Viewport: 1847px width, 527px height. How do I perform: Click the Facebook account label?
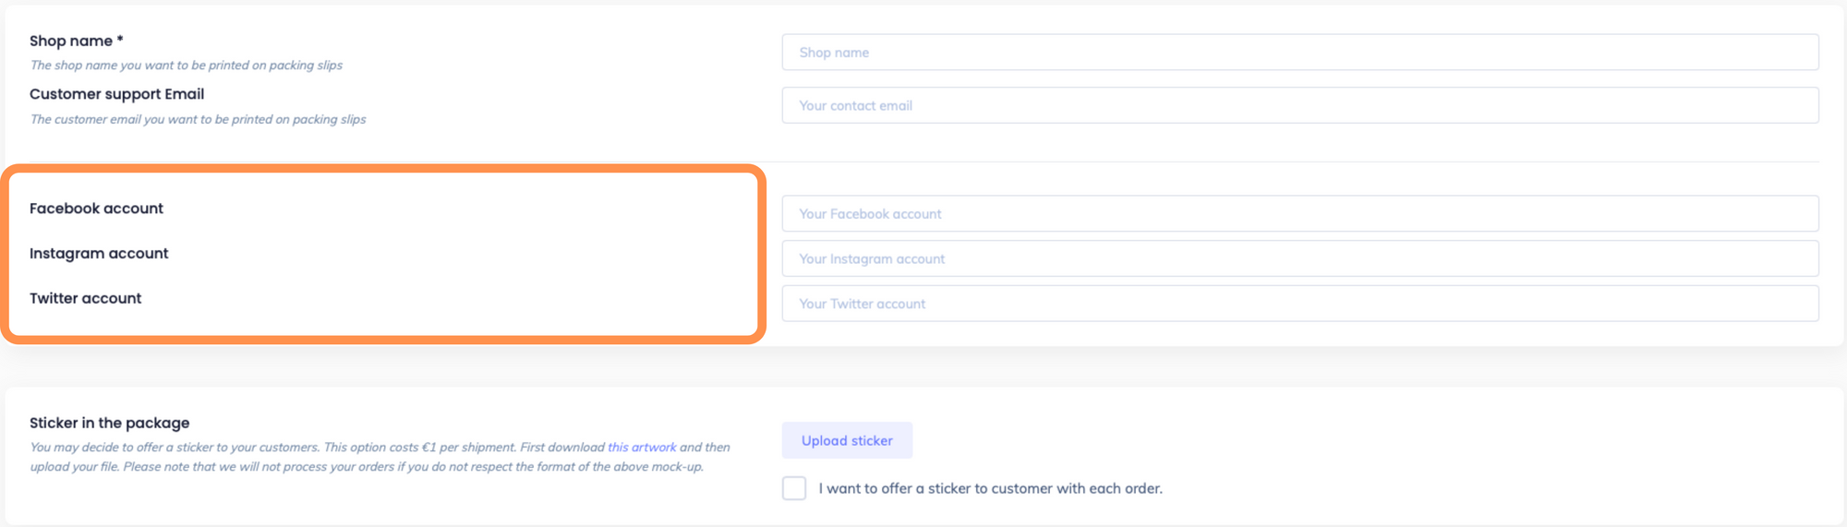pyautogui.click(x=96, y=209)
